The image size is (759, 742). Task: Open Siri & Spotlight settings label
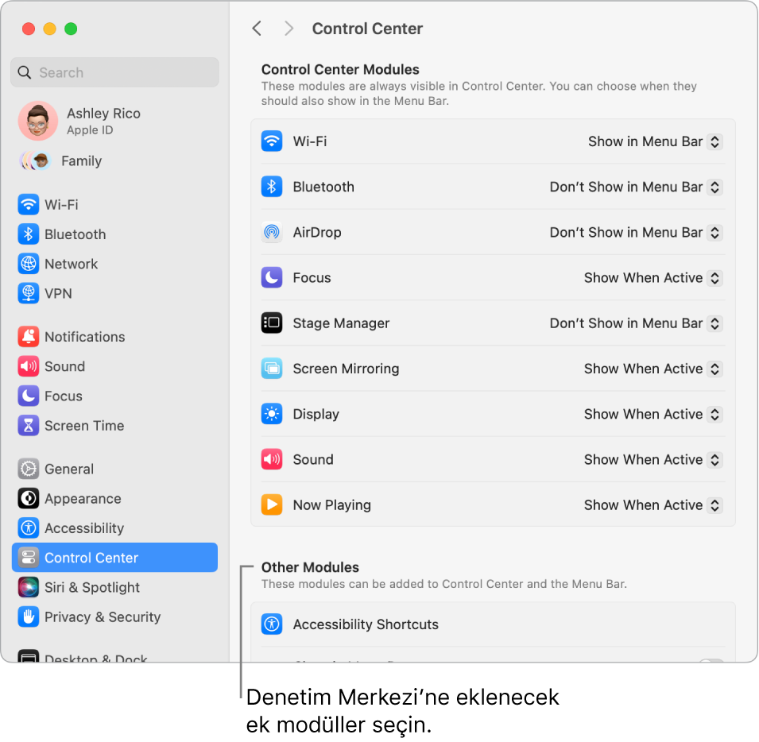click(x=92, y=587)
